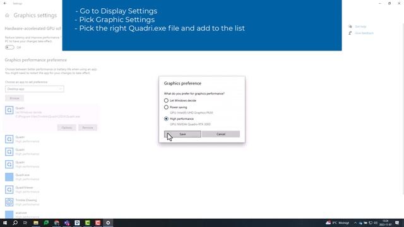The height and width of the screenshot is (227, 404).
Task: Select the Trimble Drawing app icon
Action: click(x=9, y=202)
